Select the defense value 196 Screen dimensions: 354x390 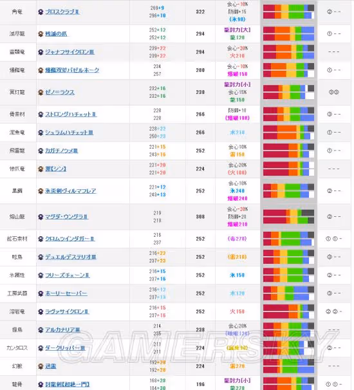pos(200,384)
